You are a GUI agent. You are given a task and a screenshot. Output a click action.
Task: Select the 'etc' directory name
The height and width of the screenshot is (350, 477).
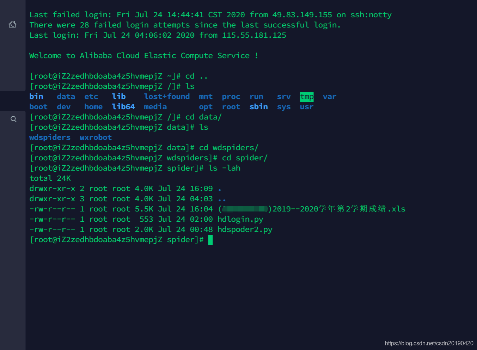[x=91, y=97]
